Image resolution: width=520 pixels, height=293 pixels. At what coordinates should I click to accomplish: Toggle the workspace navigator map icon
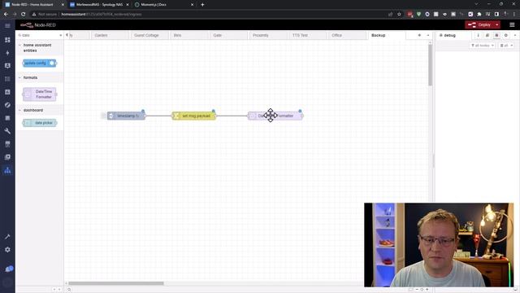[410, 290]
